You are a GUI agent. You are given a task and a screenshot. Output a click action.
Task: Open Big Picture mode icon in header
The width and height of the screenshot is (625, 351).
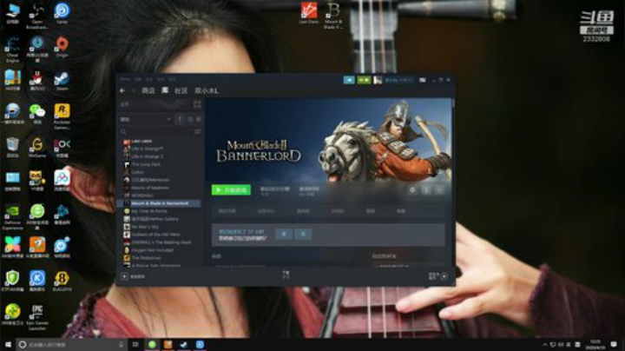423,80
